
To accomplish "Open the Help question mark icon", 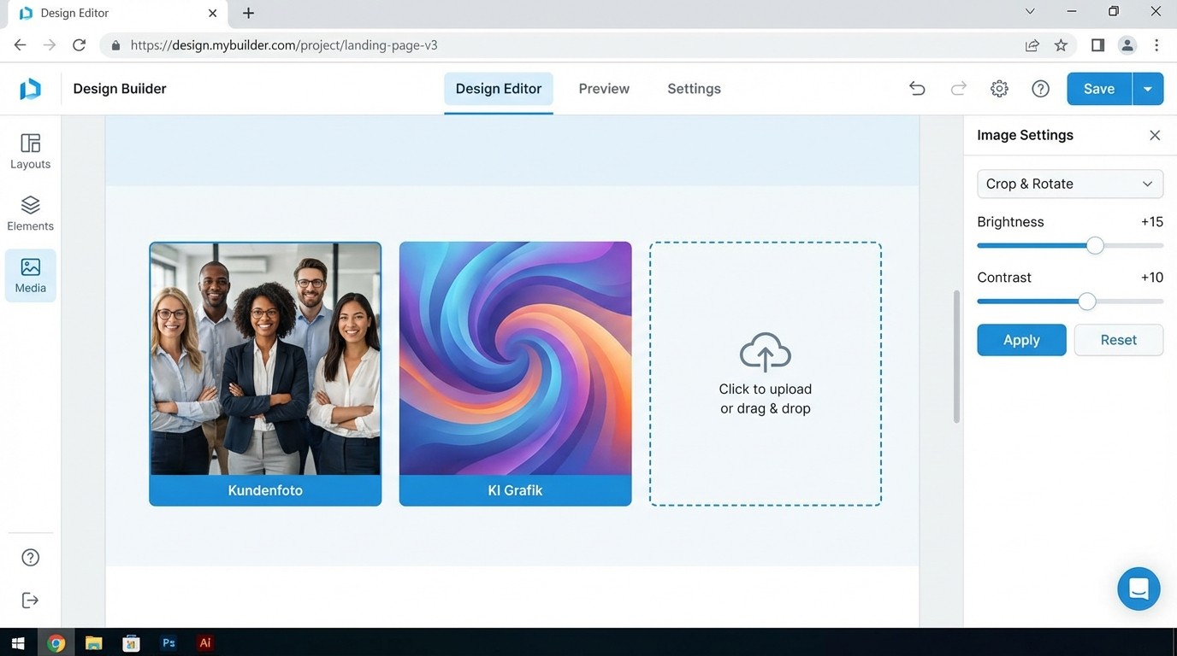I will 1040,88.
